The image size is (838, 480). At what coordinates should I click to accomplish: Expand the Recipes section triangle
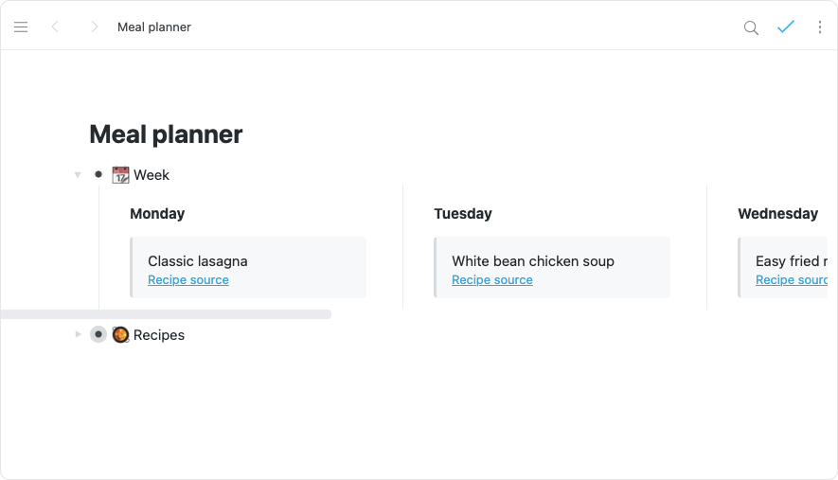78,335
